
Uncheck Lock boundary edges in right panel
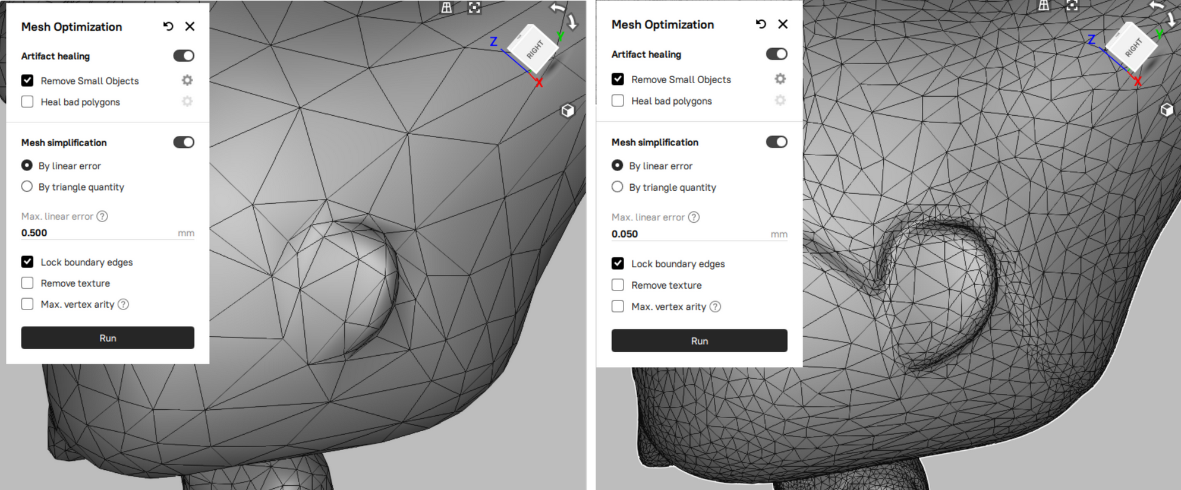[x=618, y=263]
